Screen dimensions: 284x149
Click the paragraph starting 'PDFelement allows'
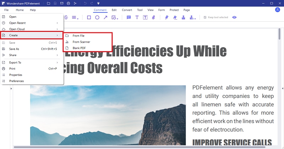(x=233, y=109)
